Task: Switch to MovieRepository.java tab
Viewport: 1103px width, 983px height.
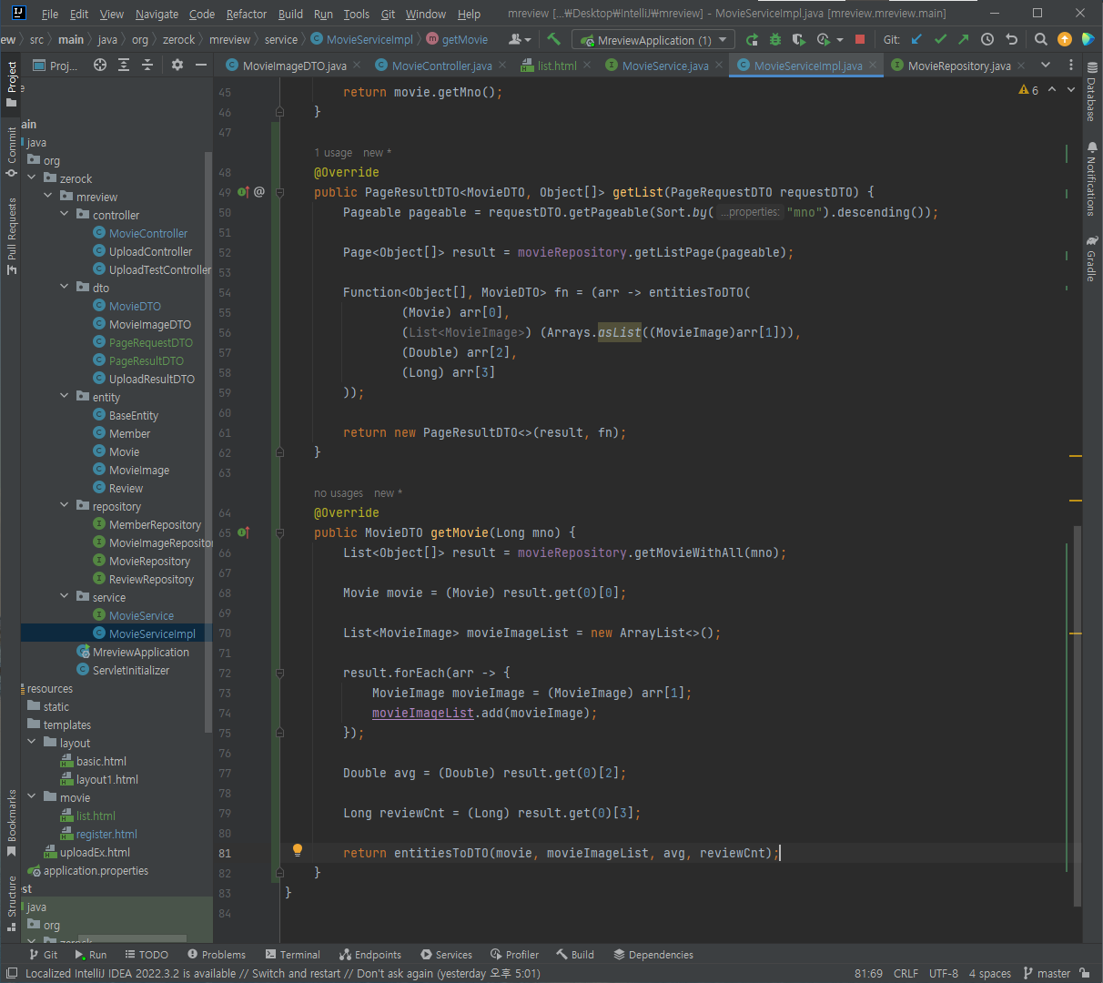Action: pyautogui.click(x=959, y=66)
